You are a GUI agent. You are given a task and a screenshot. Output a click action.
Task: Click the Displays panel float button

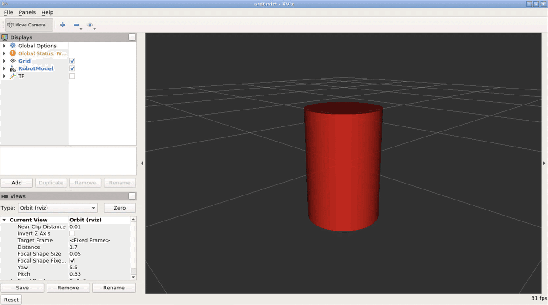(x=132, y=37)
